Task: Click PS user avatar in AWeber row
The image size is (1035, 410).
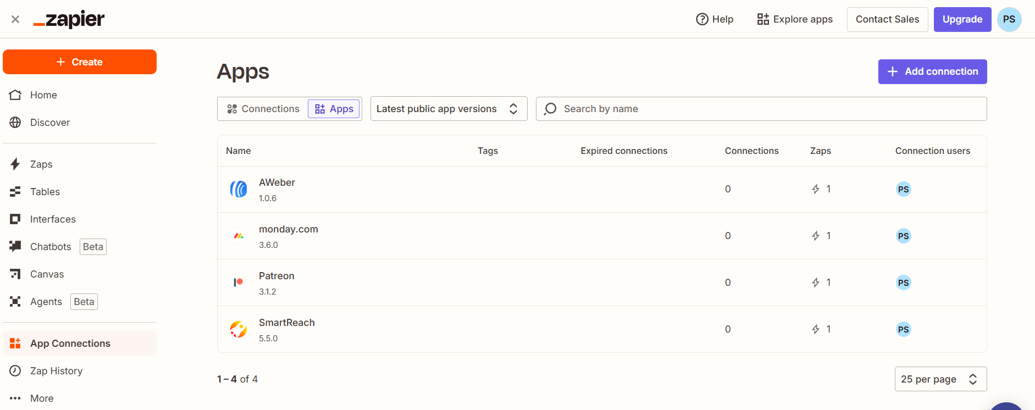Action: [903, 189]
